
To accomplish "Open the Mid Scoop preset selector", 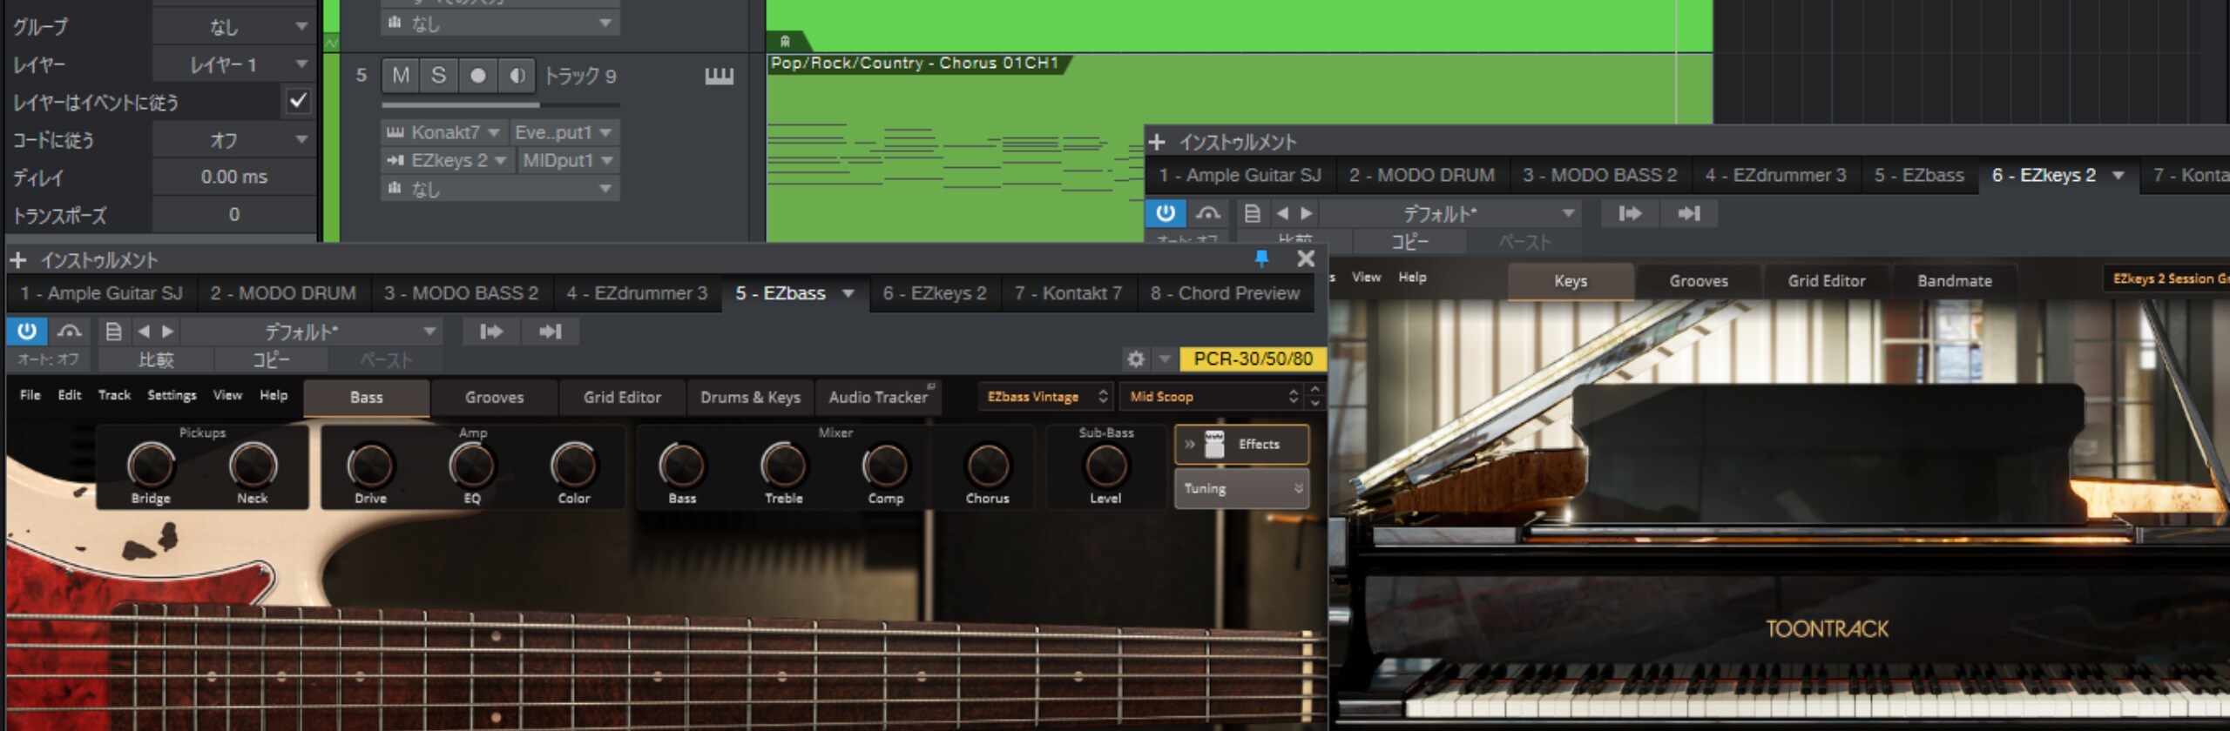I will point(1211,397).
